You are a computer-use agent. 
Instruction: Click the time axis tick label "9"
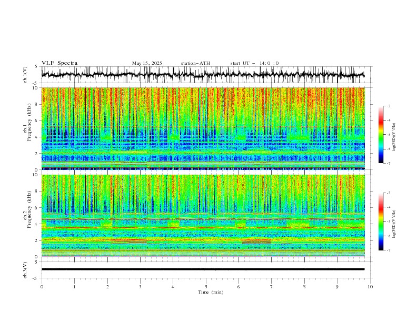337,287
